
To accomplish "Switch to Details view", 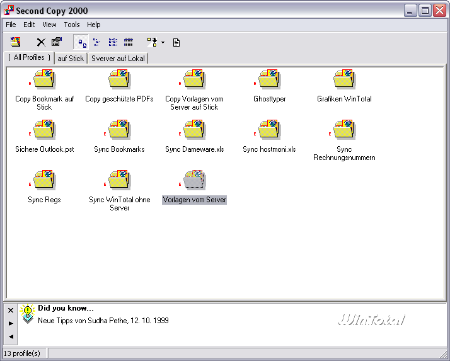I will coord(129,42).
